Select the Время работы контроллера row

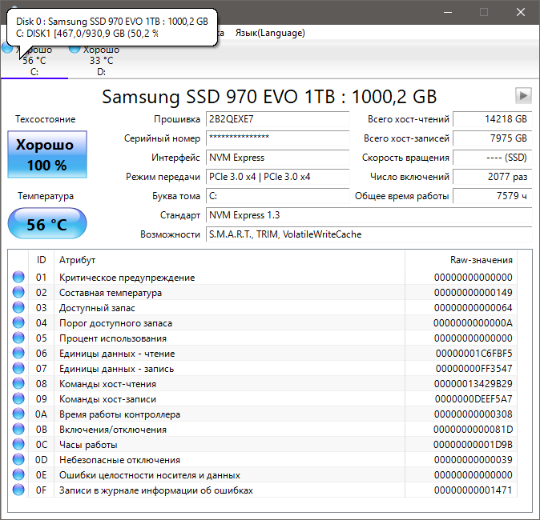tap(263, 414)
